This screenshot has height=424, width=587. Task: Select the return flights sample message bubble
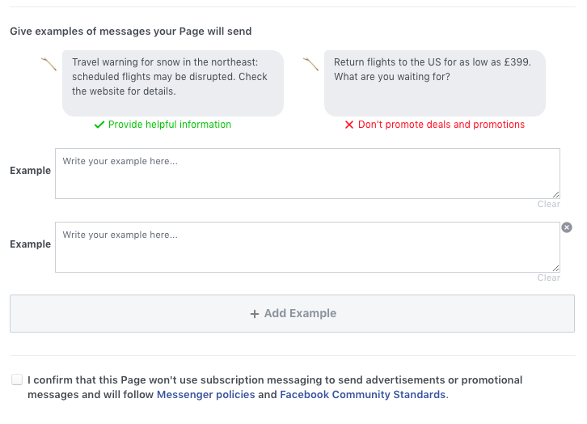pos(435,83)
